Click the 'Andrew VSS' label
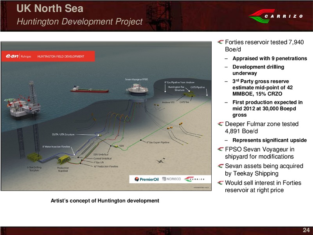The image size is (313, 235). [168, 102]
